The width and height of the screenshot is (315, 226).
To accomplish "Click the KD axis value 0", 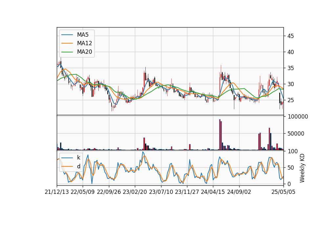I will click(289, 184).
